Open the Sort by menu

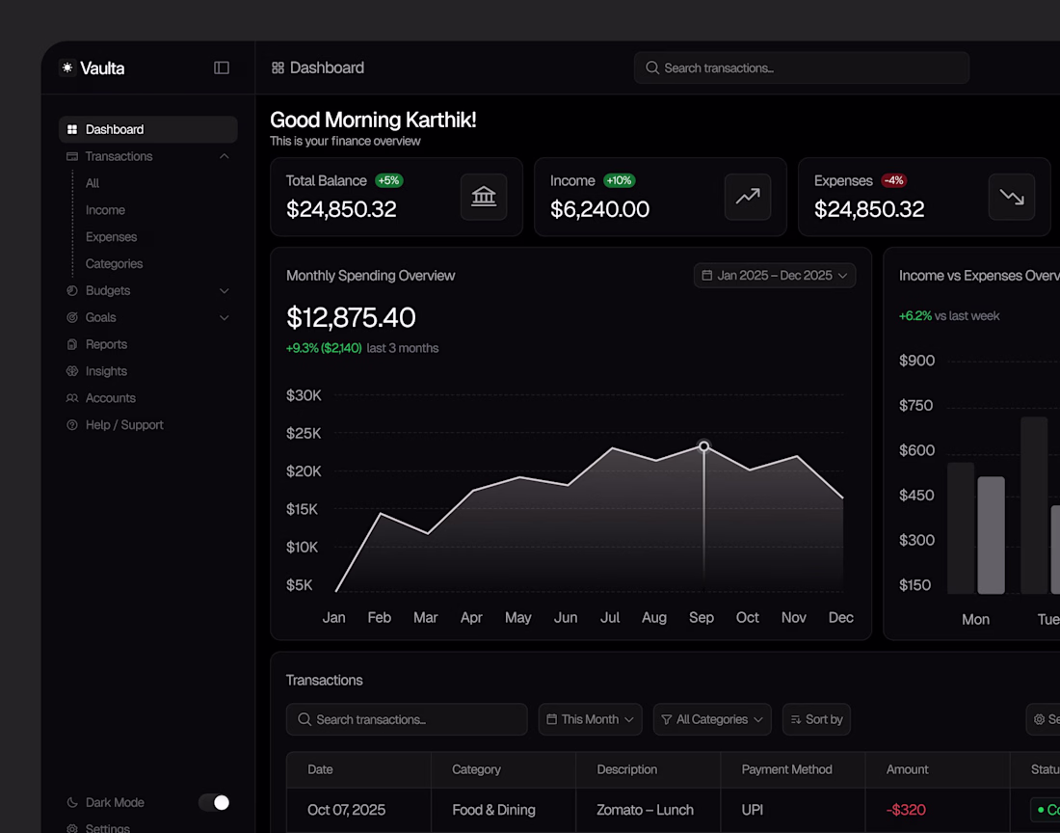click(816, 719)
